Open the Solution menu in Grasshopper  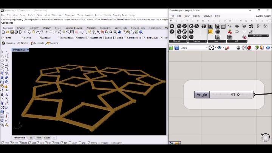coord(208,16)
